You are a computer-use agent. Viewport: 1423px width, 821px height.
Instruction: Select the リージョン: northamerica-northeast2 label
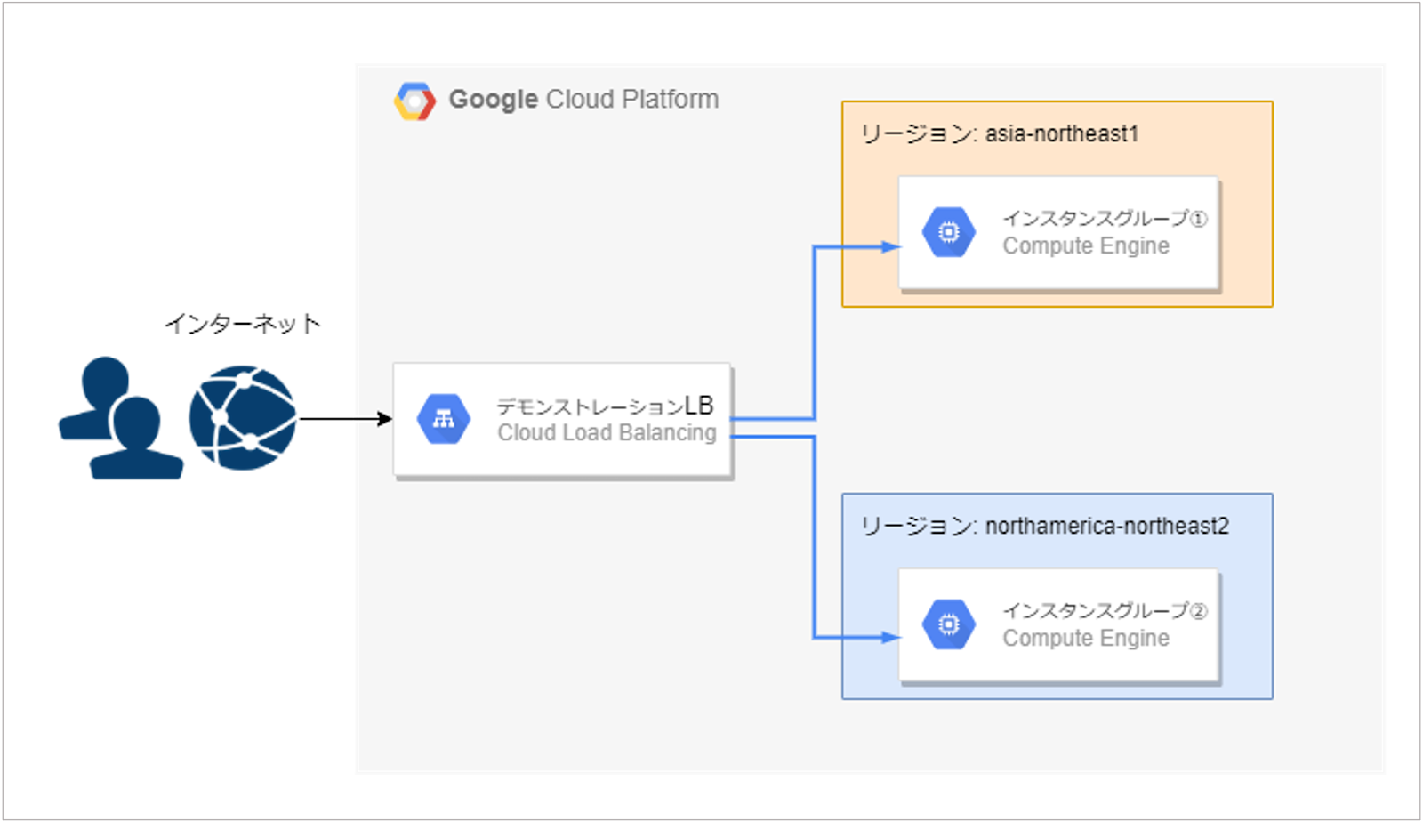(1045, 527)
